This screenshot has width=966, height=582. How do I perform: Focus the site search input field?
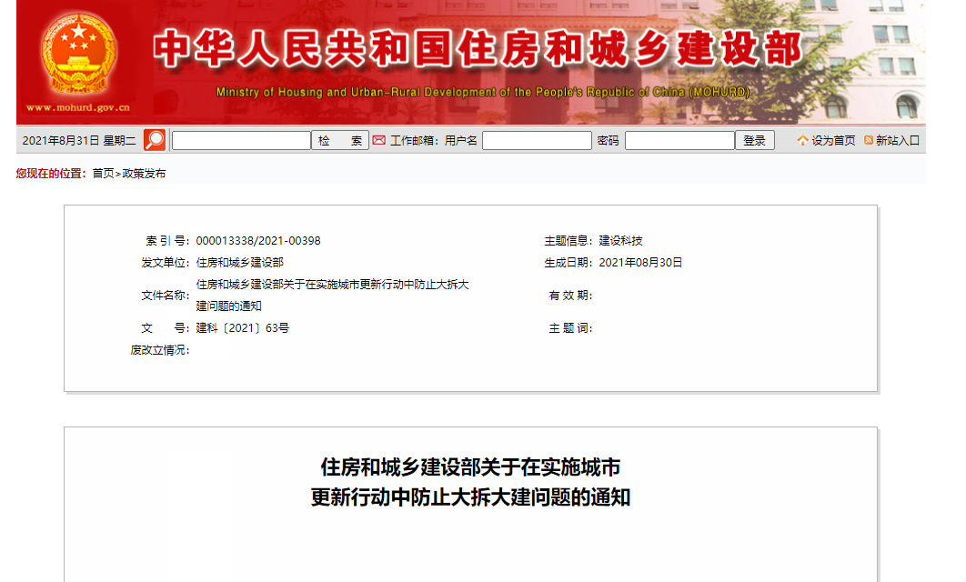(242, 140)
